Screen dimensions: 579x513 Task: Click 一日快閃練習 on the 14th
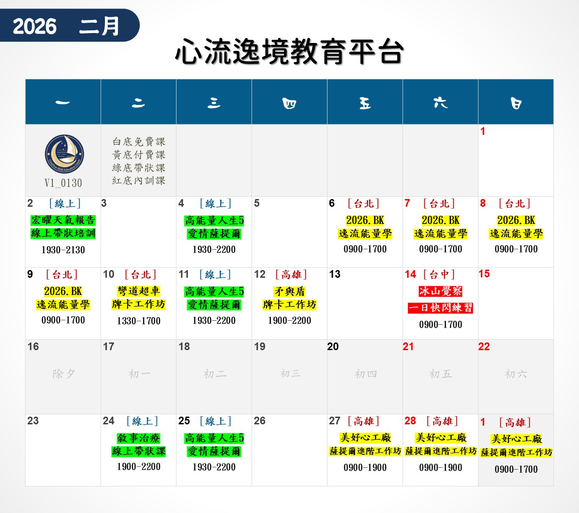440,308
